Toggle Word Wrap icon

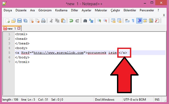tap(127, 21)
